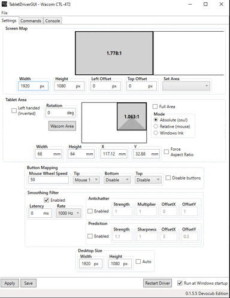Click the Desktop Size Height field
230x298 pixels.
click(x=120, y=264)
